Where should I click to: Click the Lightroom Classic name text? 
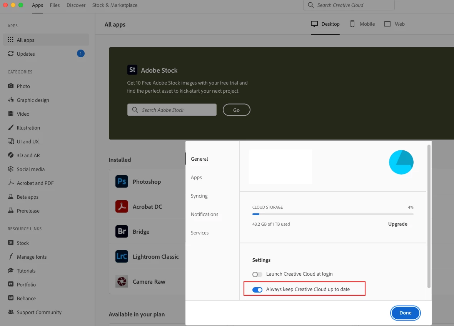pos(155,256)
